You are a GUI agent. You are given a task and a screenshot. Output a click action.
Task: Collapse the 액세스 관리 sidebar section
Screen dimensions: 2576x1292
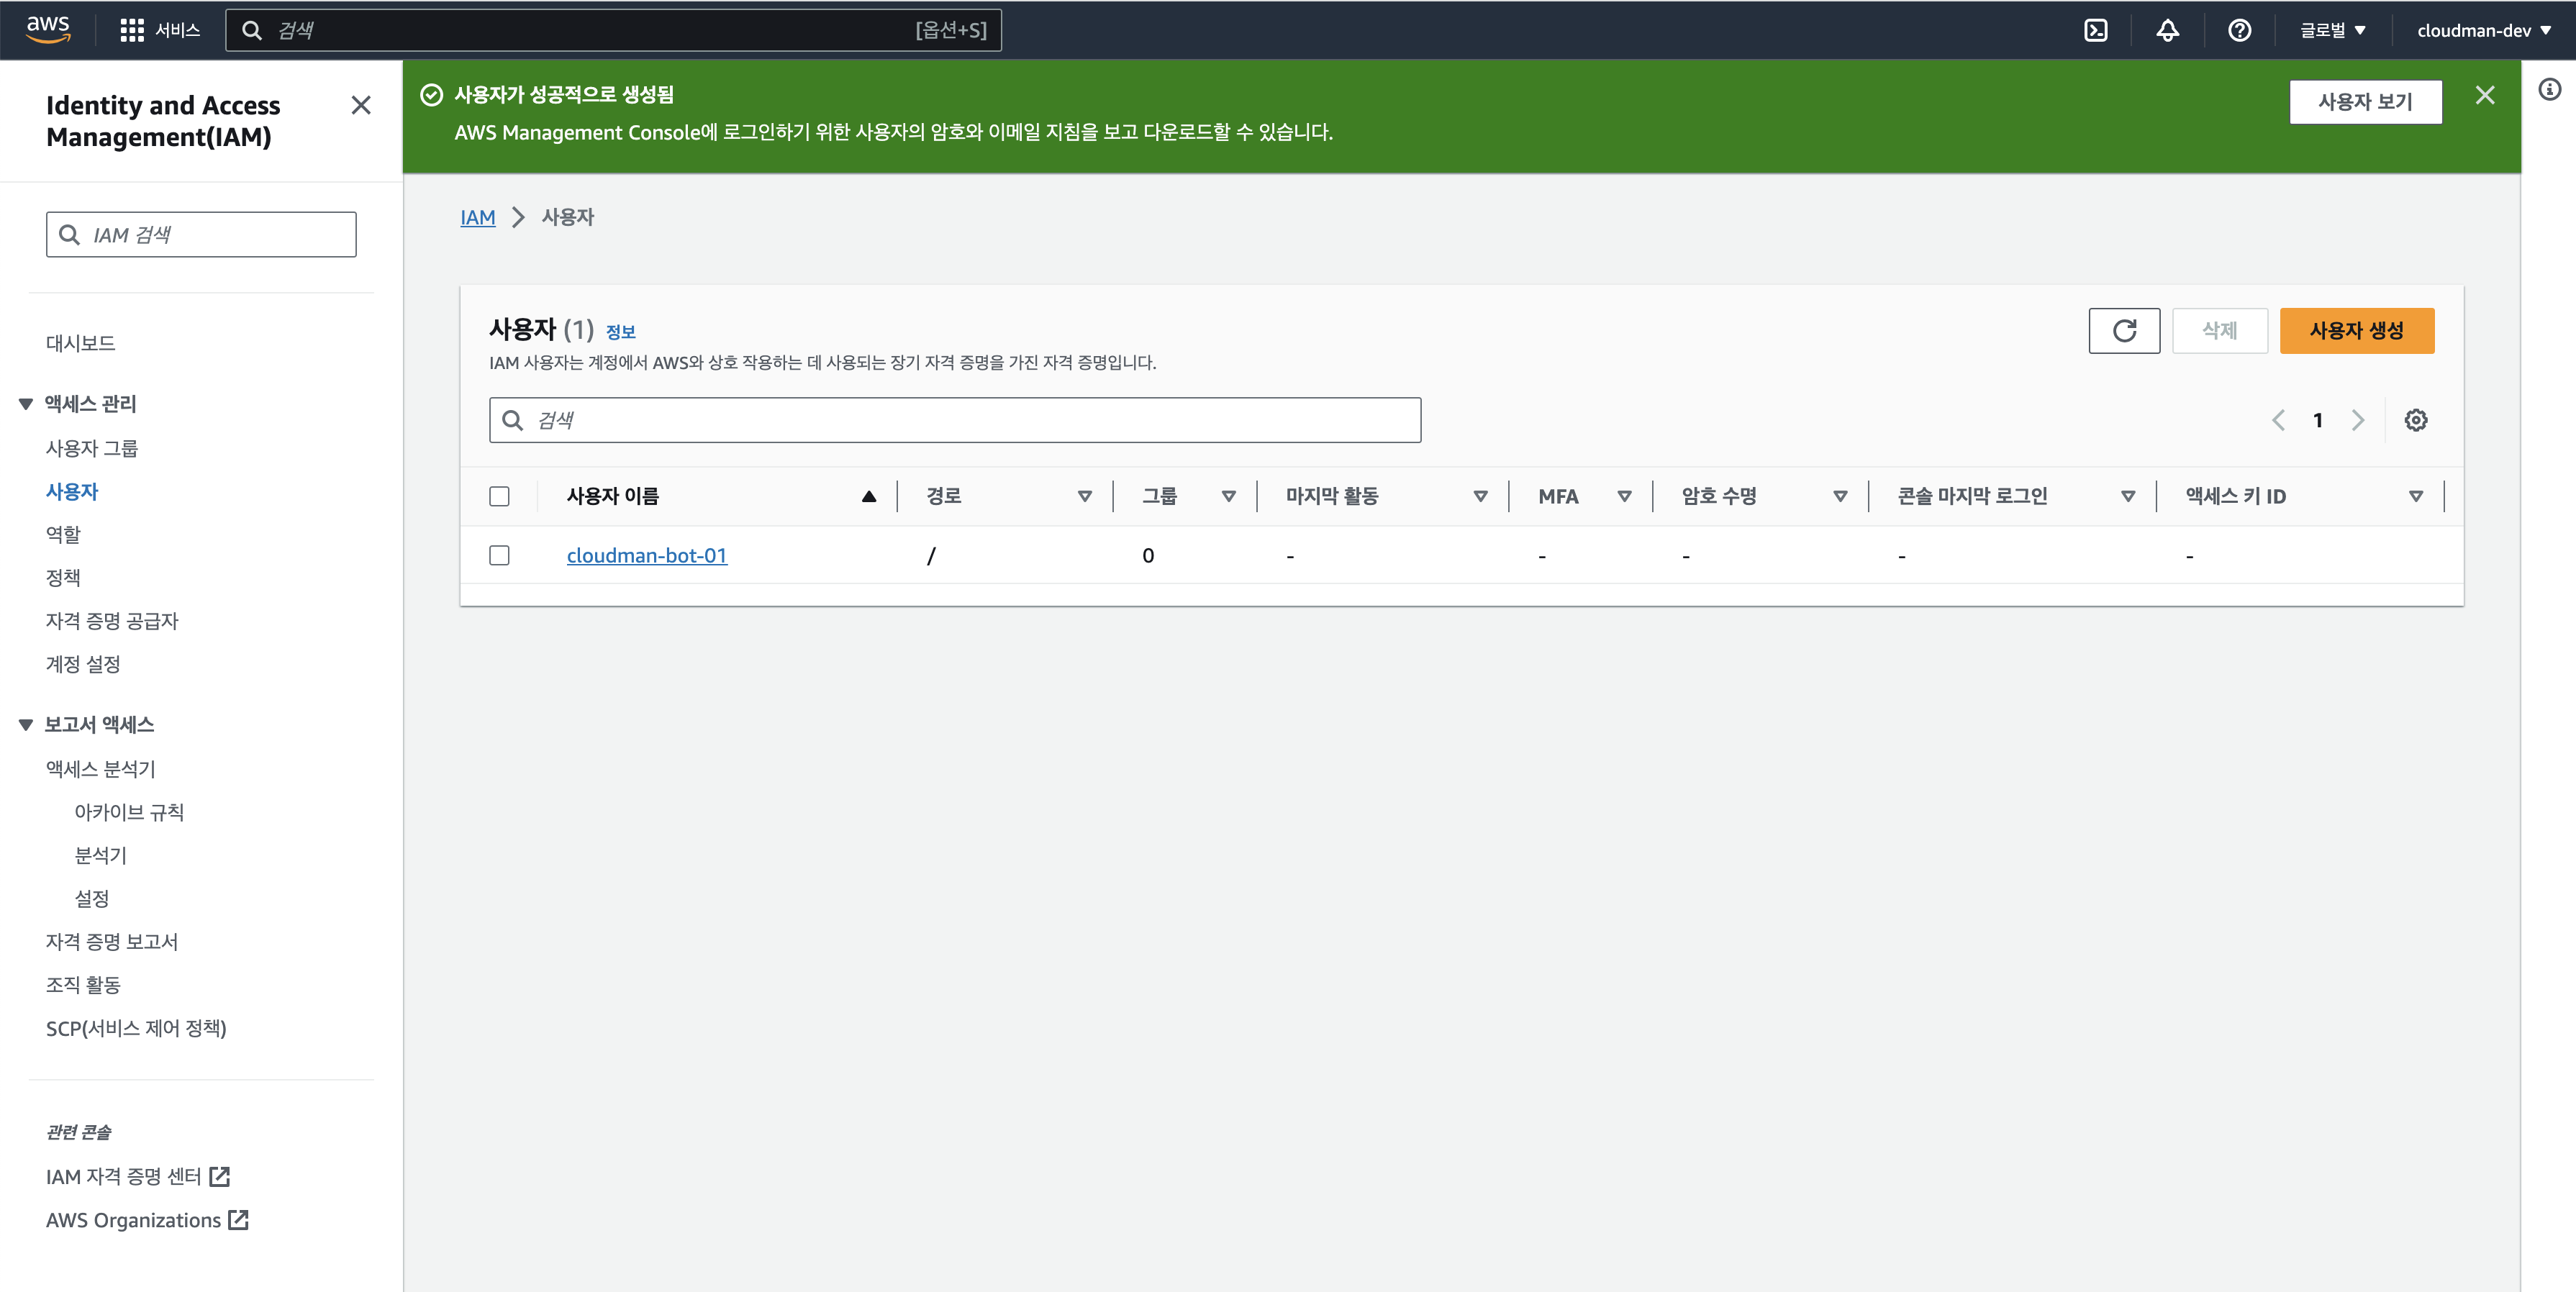pyautogui.click(x=26, y=404)
